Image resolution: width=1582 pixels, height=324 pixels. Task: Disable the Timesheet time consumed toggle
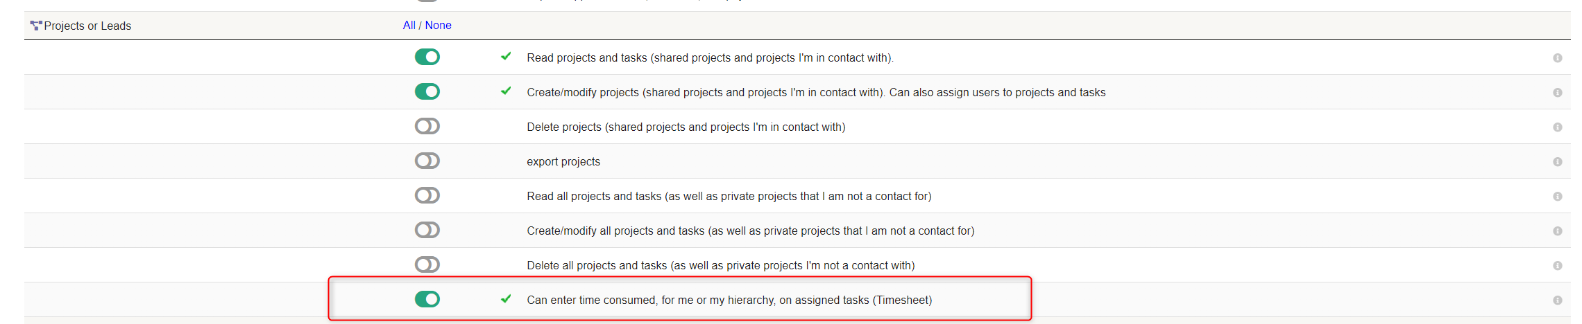tap(427, 299)
